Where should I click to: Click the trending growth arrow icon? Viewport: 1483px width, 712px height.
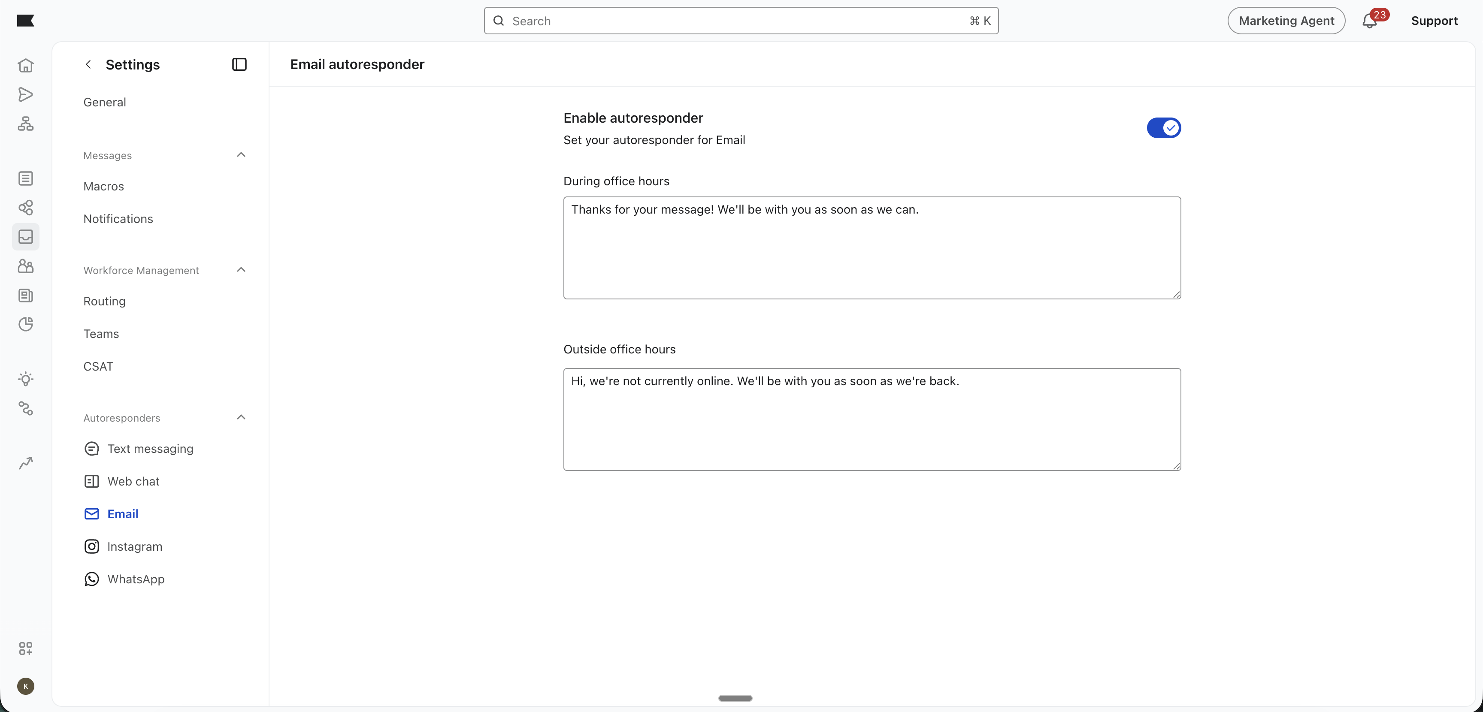25,463
